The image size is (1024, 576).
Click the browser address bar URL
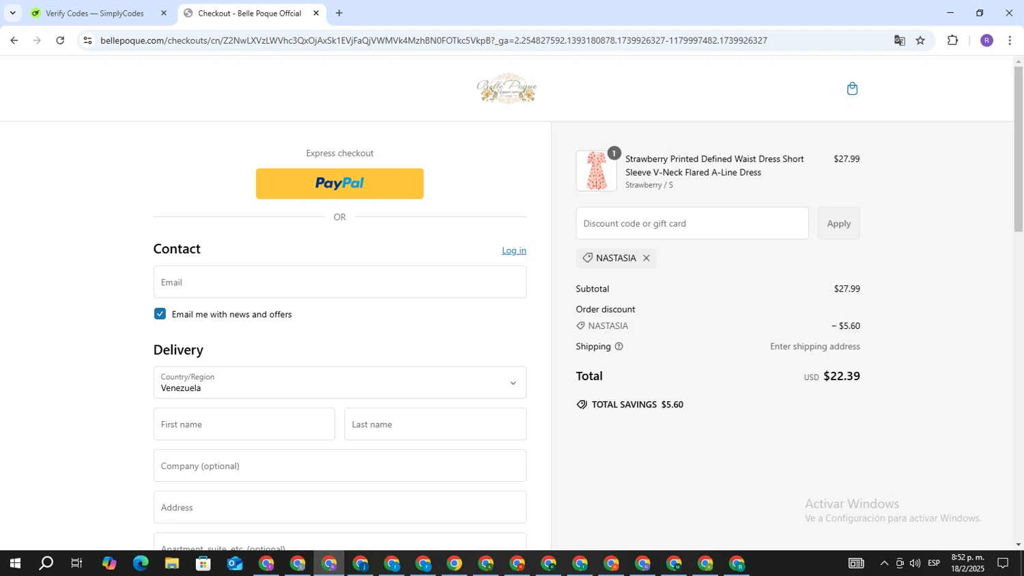pos(433,40)
